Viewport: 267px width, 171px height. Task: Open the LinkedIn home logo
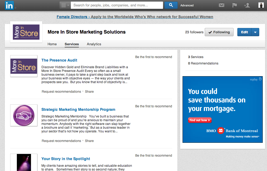tap(9, 5)
